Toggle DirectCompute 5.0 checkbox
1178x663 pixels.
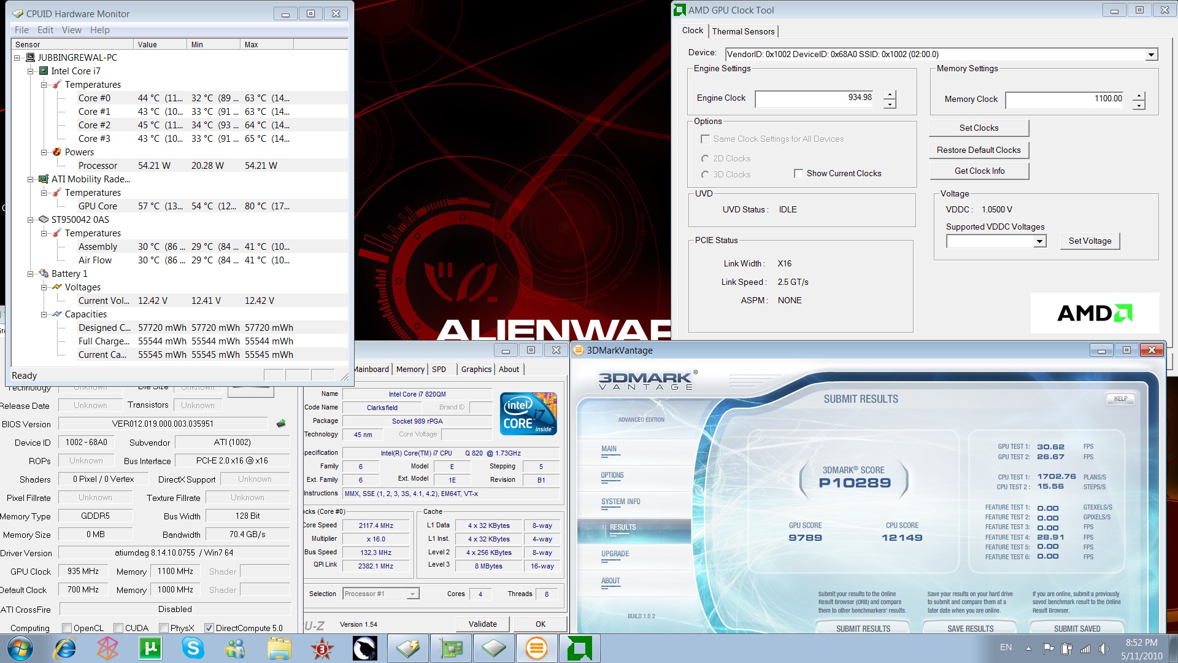pos(209,628)
